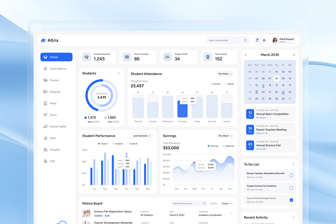Click the Event tag on the notice

[x=107, y=216]
